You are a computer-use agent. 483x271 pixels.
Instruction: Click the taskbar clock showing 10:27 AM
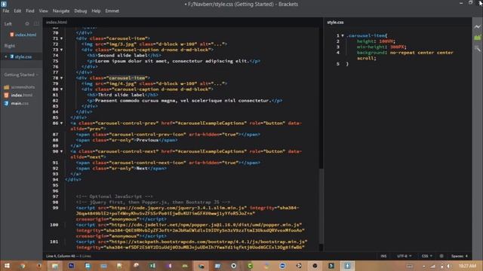(x=467, y=266)
